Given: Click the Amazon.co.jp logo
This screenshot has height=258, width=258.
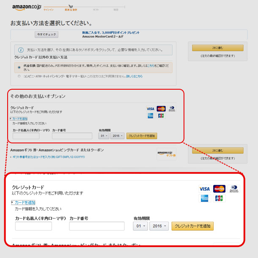Looking at the screenshot, I should (27, 7).
